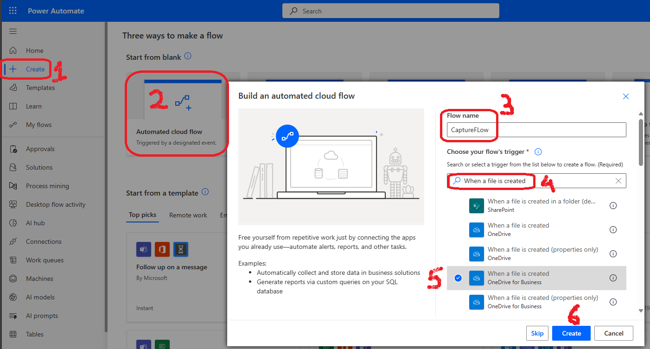Screen dimensions: 650x349
Task: Click info icon for OneDrive for Business properties only
Action: pos(613,302)
